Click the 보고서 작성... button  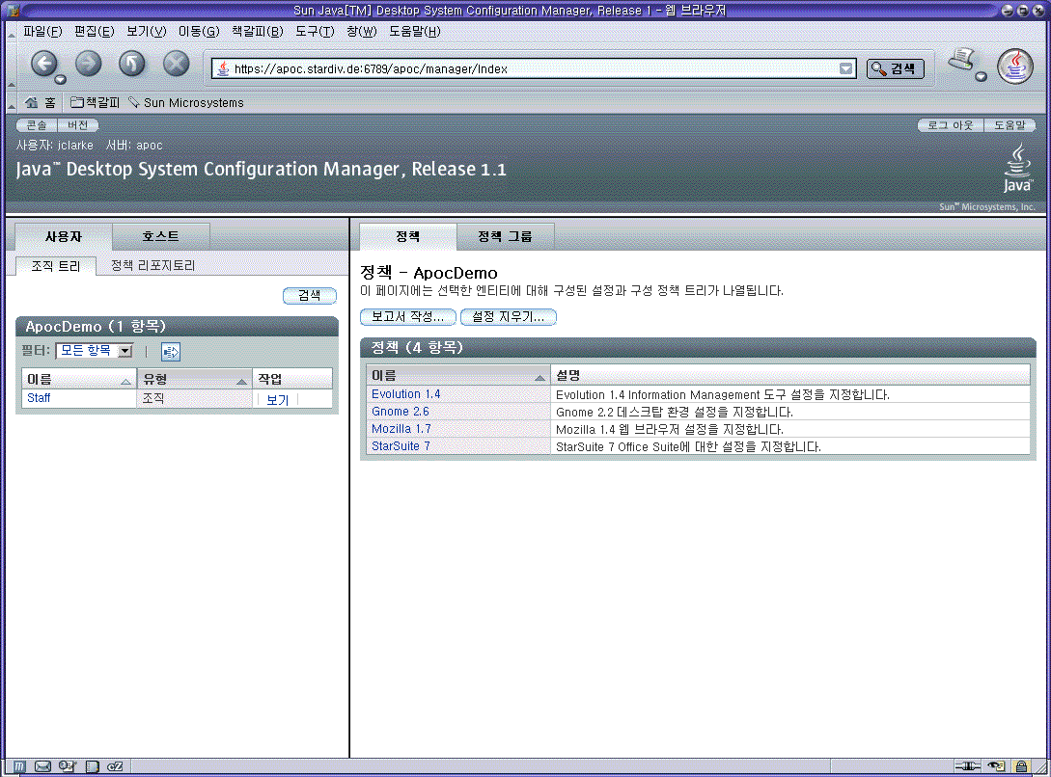click(407, 316)
